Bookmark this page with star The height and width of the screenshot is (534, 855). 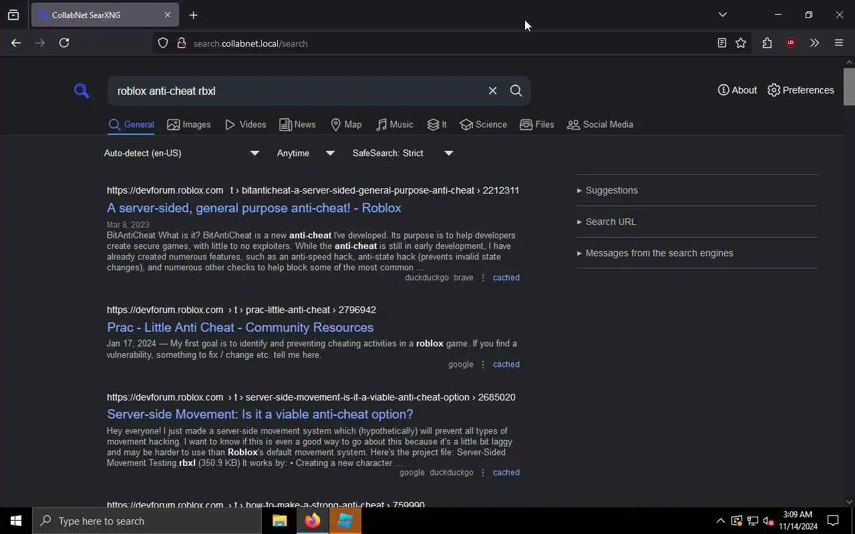tap(741, 43)
